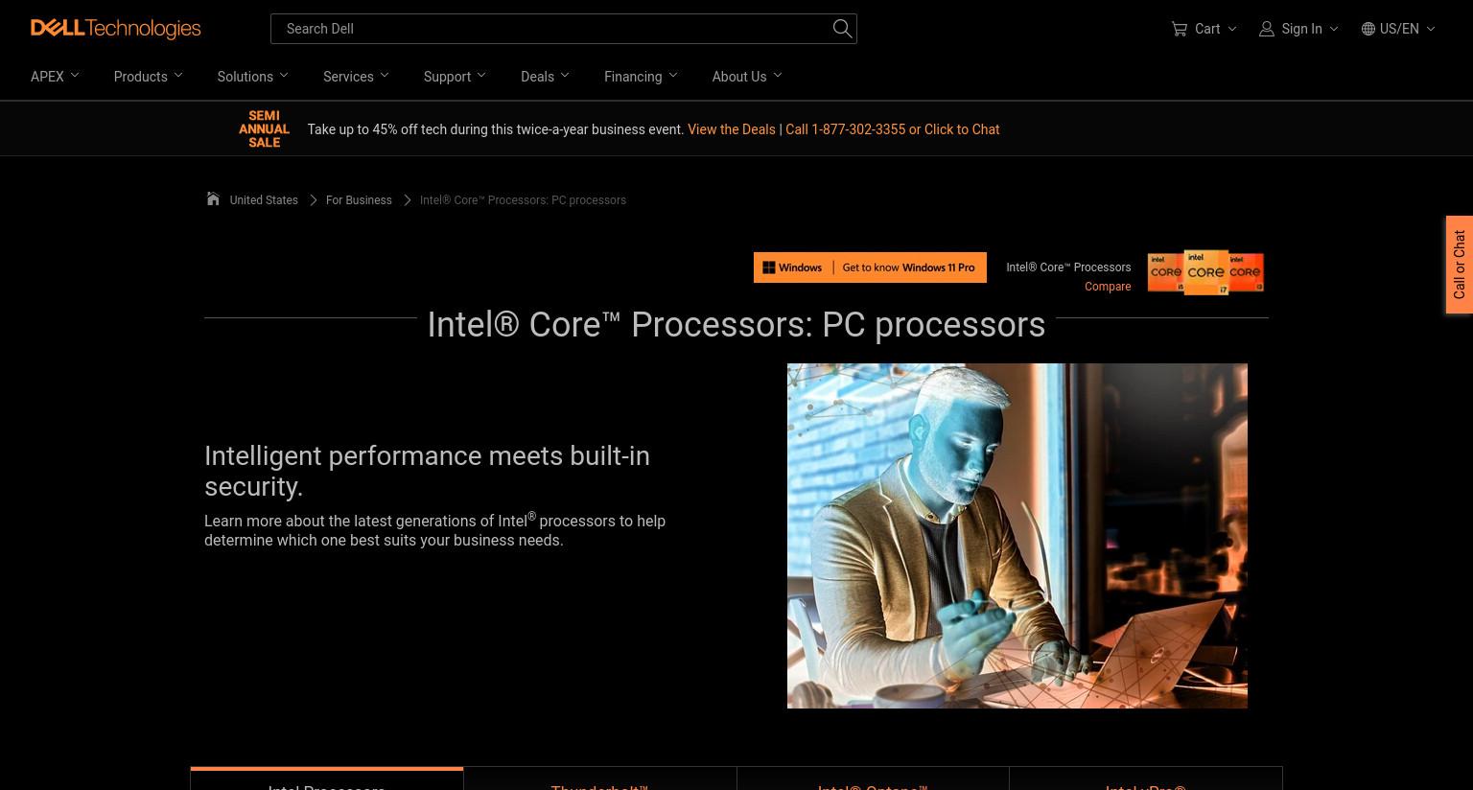1473x790 pixels.
Task: Click the Dell Technologies logo
Action: point(115,29)
